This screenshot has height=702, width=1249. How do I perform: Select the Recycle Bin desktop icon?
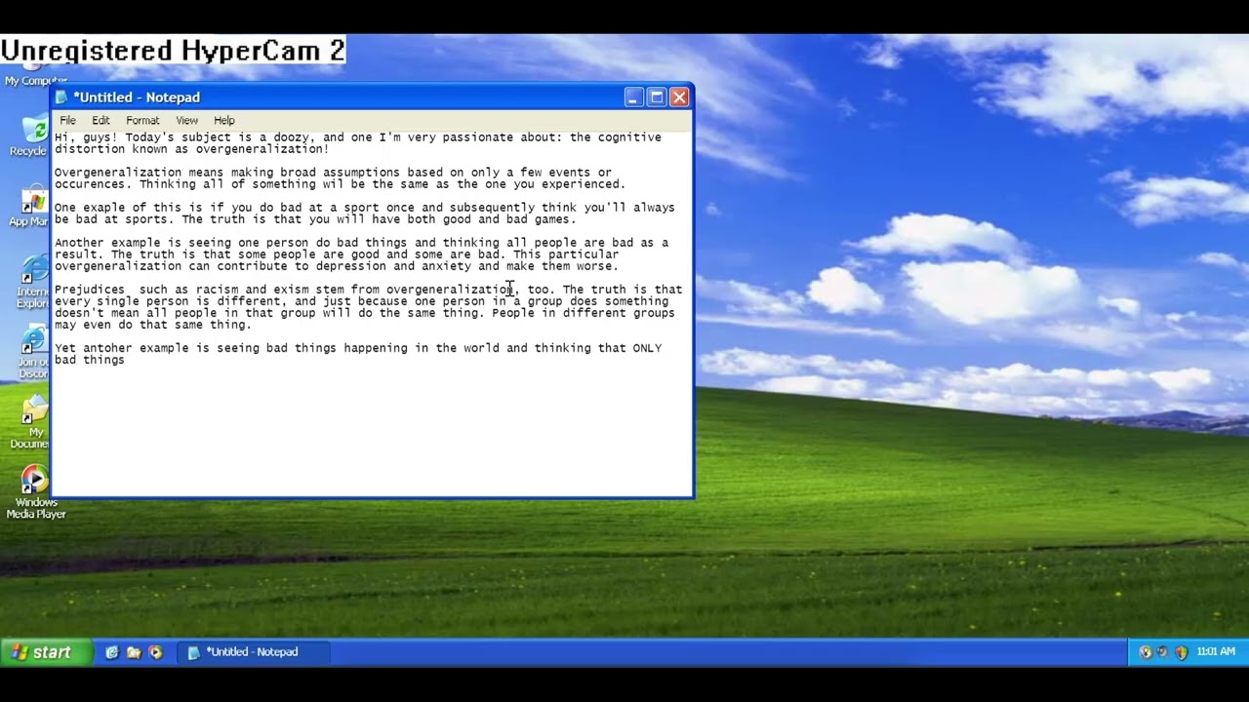pyautogui.click(x=28, y=136)
